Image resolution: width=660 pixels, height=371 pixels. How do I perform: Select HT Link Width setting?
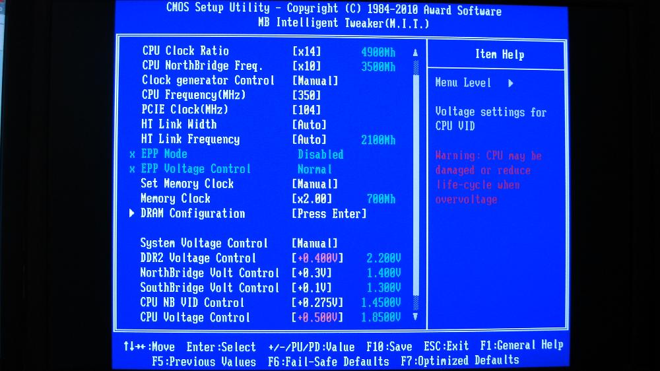(x=179, y=125)
